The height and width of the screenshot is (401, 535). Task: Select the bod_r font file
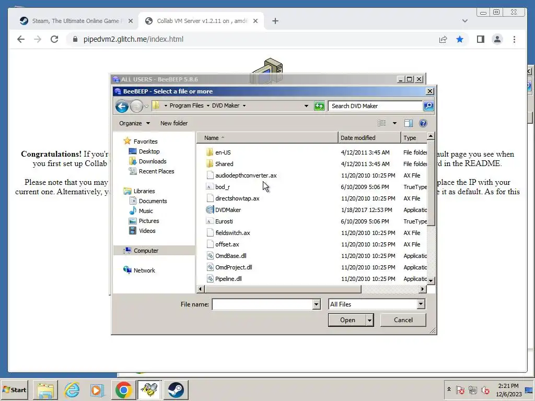(223, 187)
